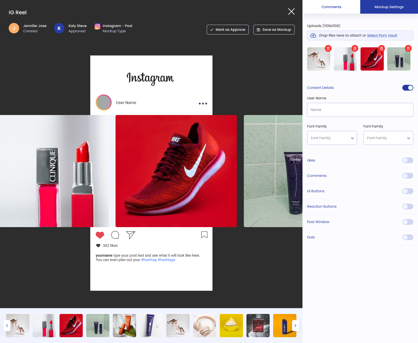Turn on the UI Buttons toggle
The height and width of the screenshot is (343, 418).
click(408, 191)
